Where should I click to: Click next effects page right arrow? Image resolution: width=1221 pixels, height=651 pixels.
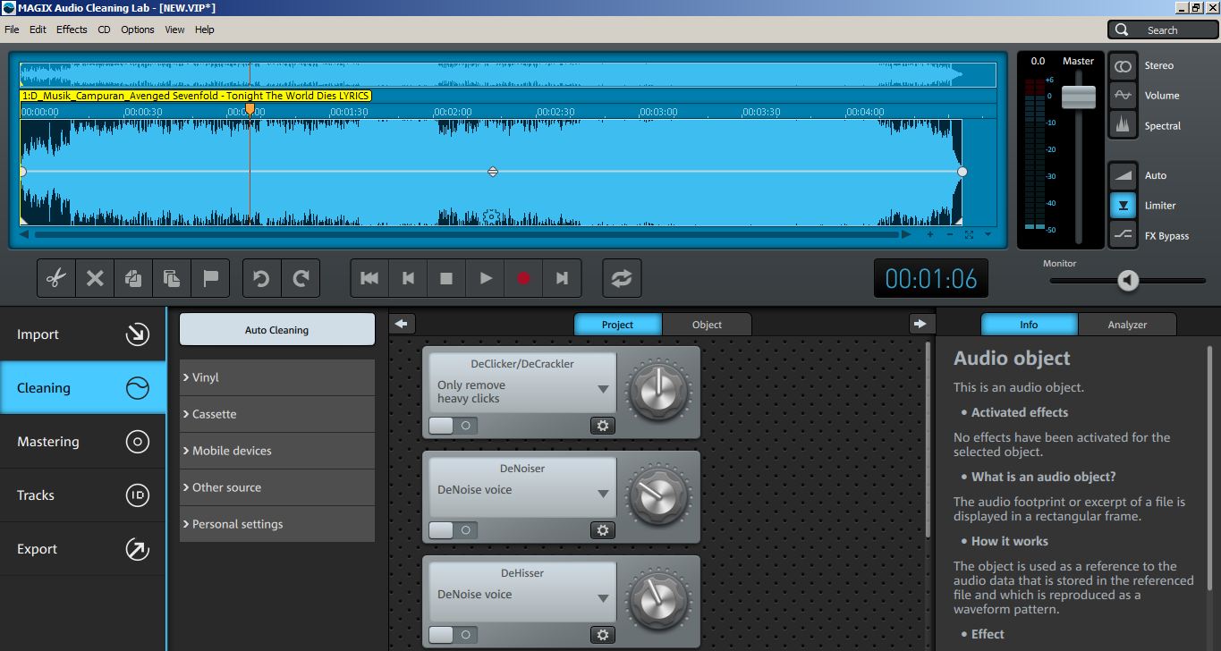(x=920, y=324)
